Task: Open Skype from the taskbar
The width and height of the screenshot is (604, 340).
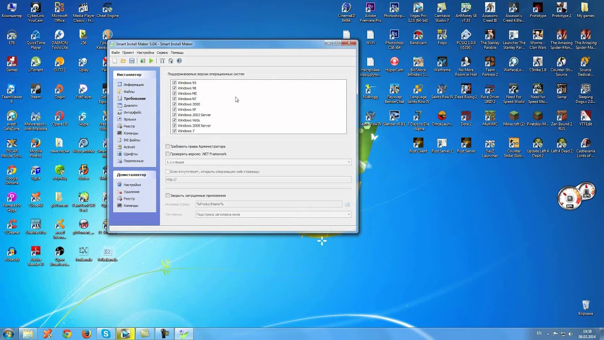Action: point(106,334)
